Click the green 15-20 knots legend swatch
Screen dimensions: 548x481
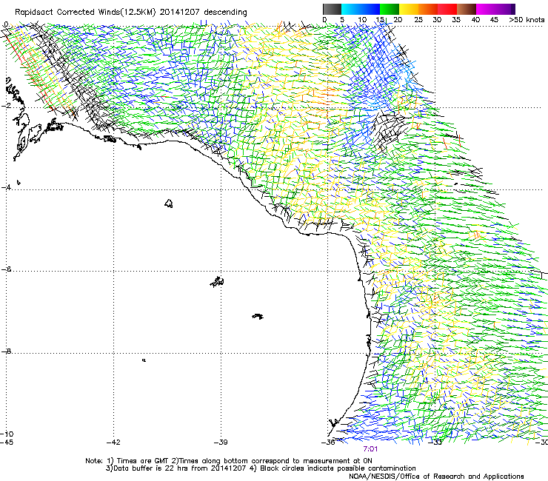(x=390, y=9)
